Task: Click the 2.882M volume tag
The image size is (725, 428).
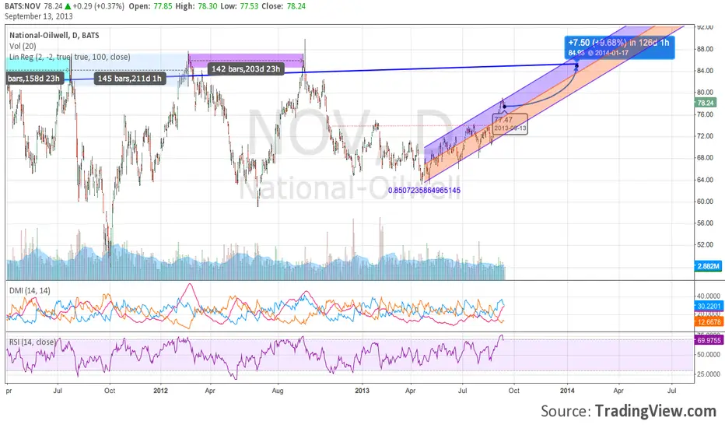Action: [x=708, y=266]
